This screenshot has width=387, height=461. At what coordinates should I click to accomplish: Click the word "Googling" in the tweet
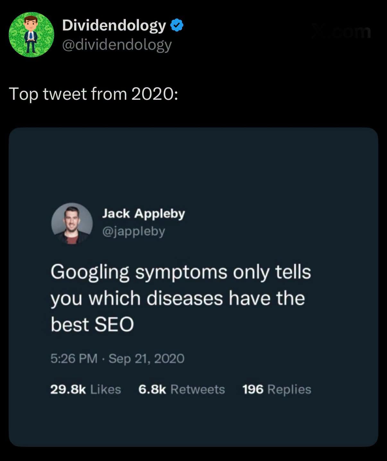(x=90, y=272)
